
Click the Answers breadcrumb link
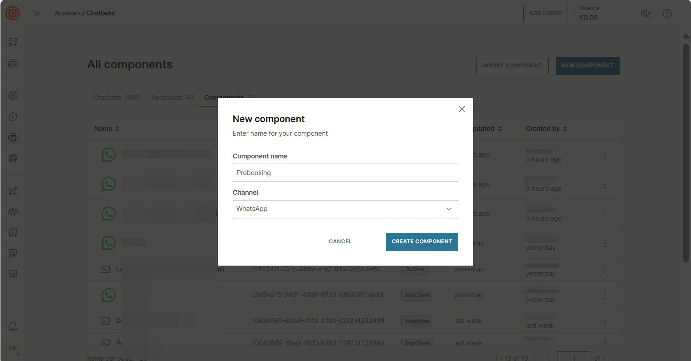click(67, 13)
